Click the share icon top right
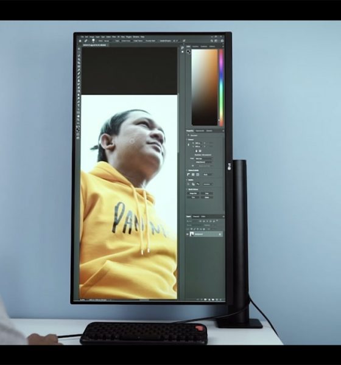This screenshot has height=365, width=341. tap(222, 41)
